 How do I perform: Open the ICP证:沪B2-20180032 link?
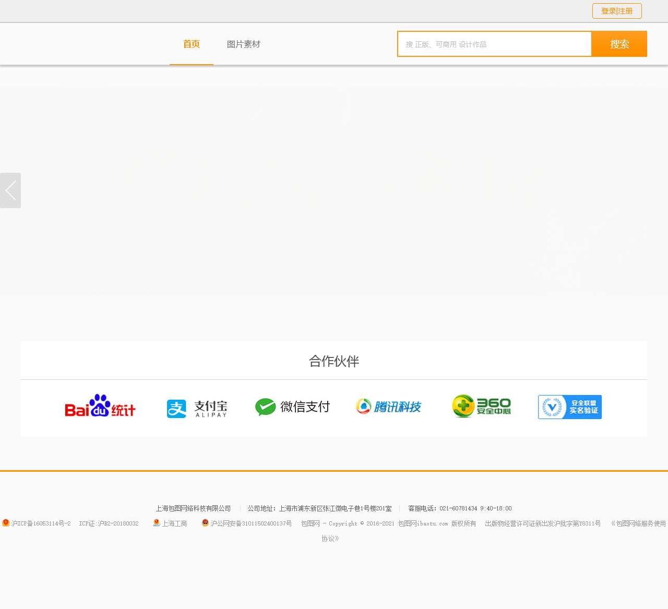coord(109,523)
